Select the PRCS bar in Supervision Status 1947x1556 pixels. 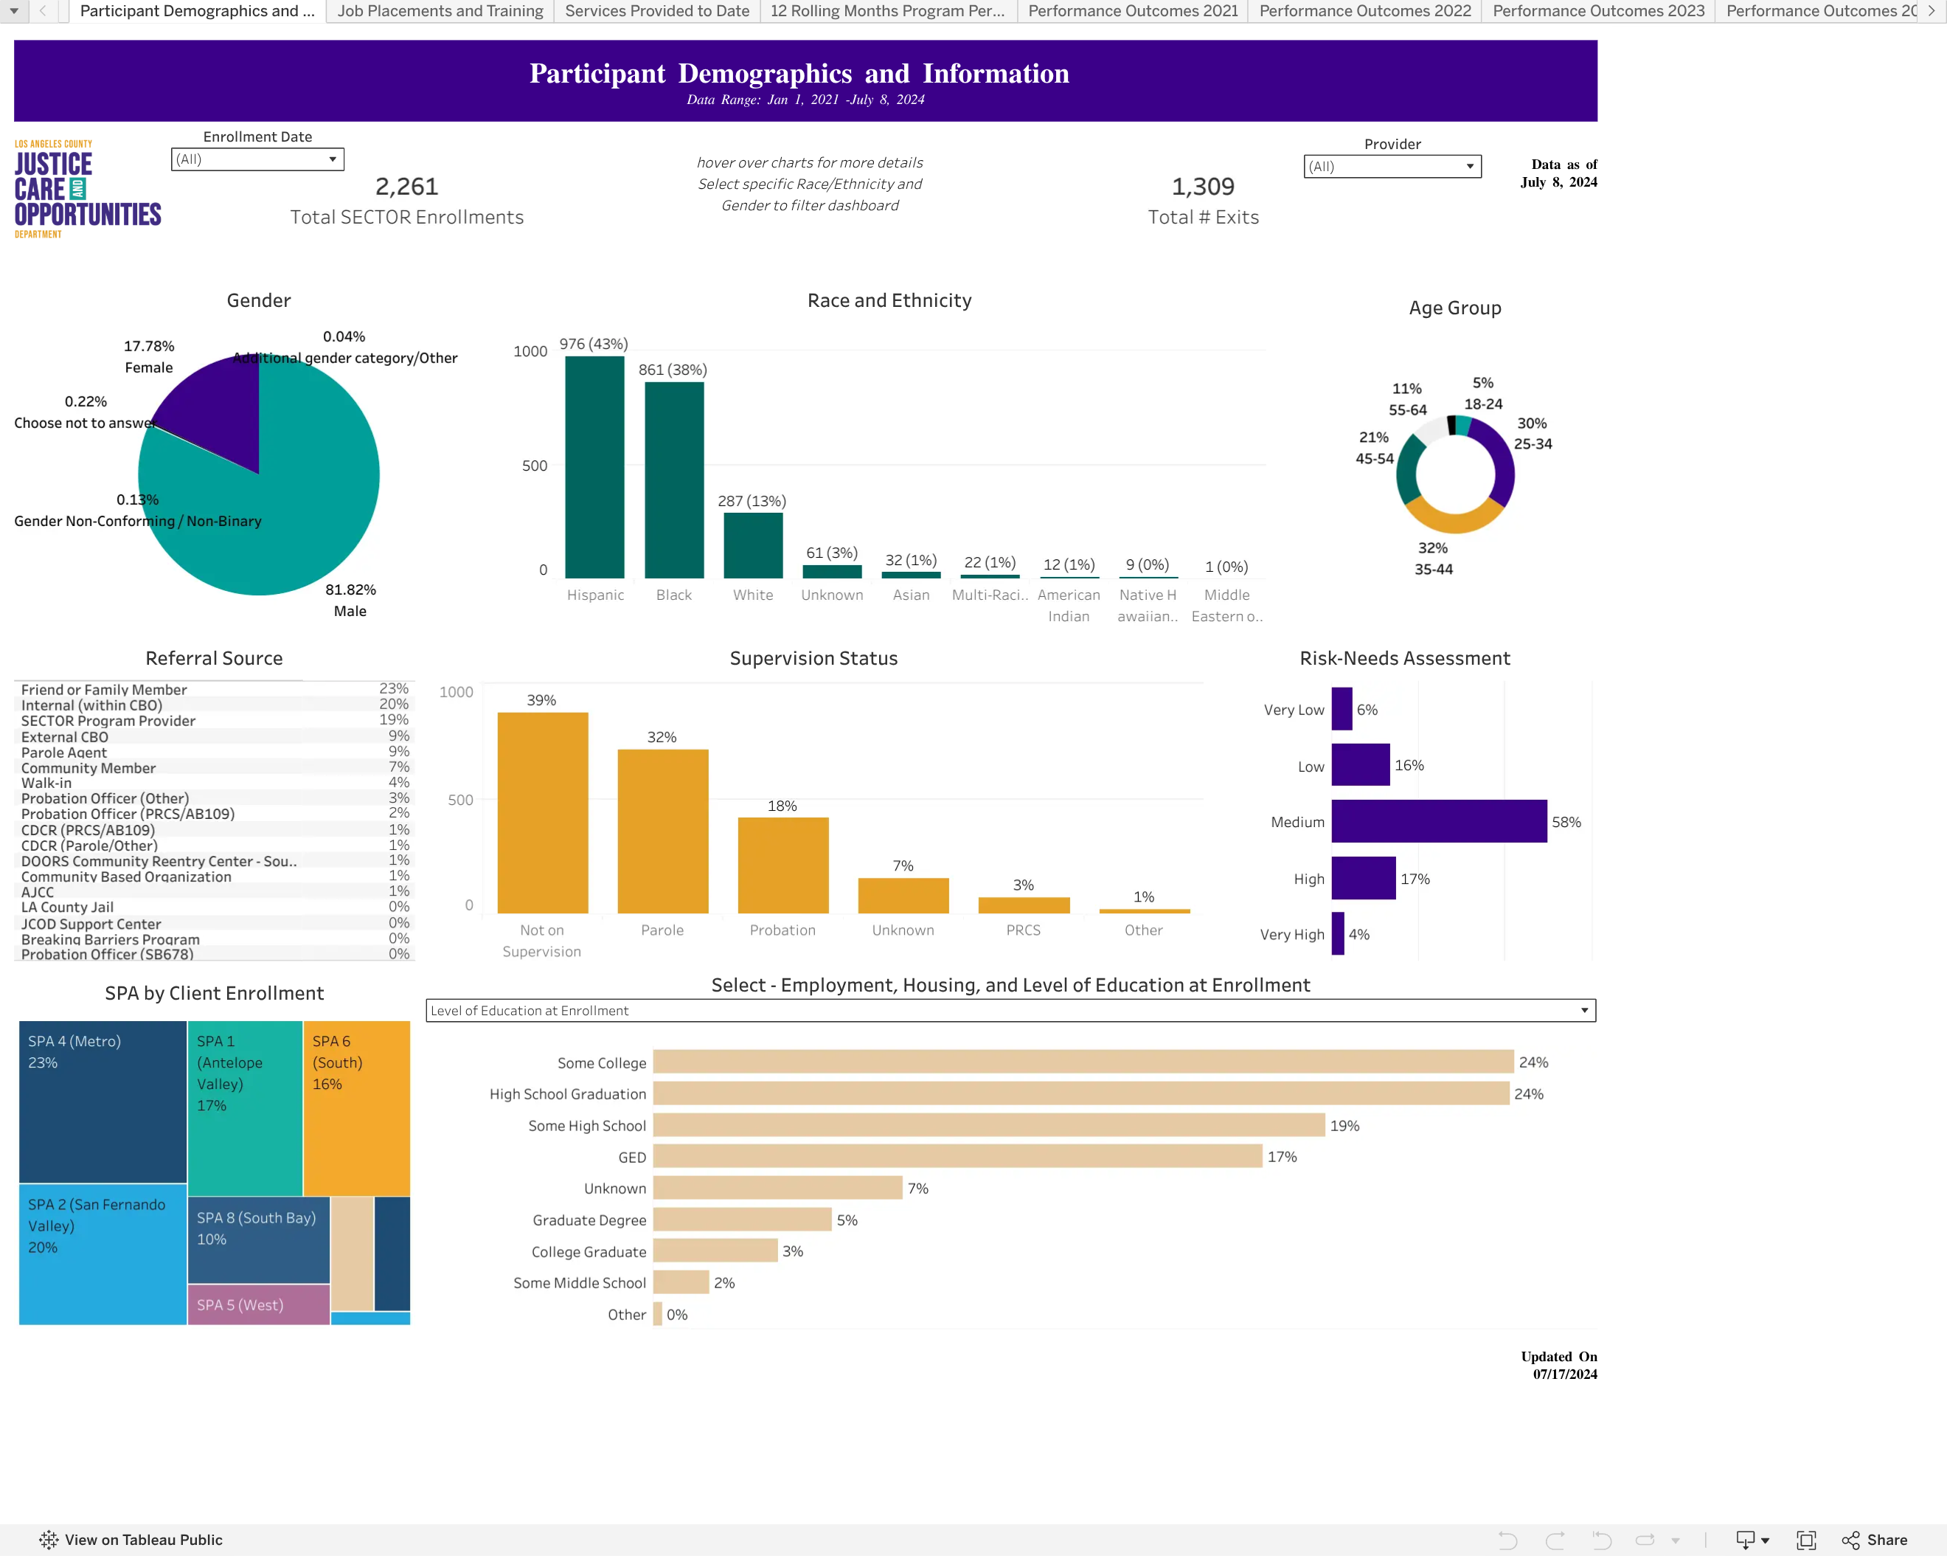pos(1024,905)
